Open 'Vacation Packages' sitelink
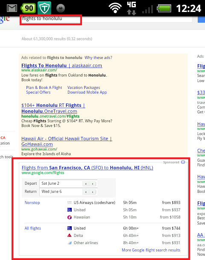205x260 pixels. (x=84, y=88)
